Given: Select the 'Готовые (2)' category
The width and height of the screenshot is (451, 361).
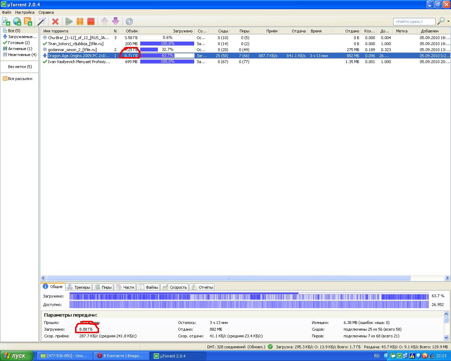Looking at the screenshot, I should (19, 43).
